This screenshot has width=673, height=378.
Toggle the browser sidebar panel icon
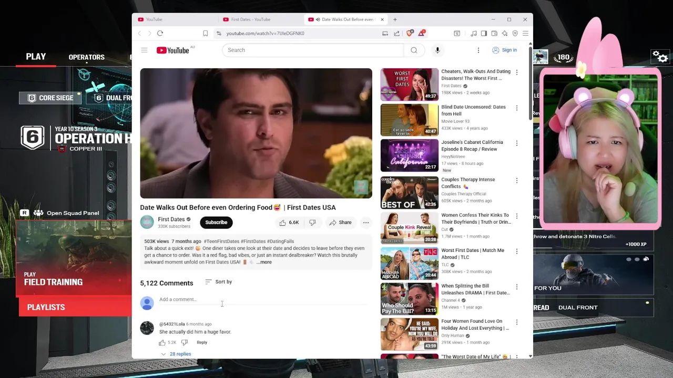coord(484,33)
